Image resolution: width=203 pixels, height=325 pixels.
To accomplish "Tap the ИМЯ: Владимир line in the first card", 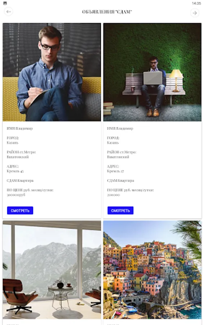I will pos(20,129).
